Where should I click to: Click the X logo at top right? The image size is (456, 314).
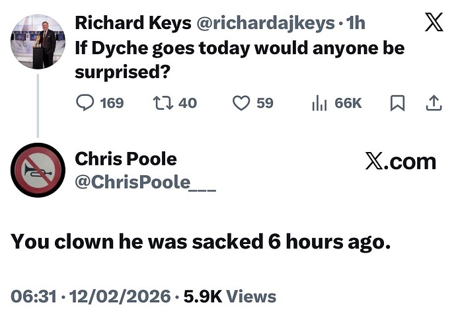[x=434, y=22]
